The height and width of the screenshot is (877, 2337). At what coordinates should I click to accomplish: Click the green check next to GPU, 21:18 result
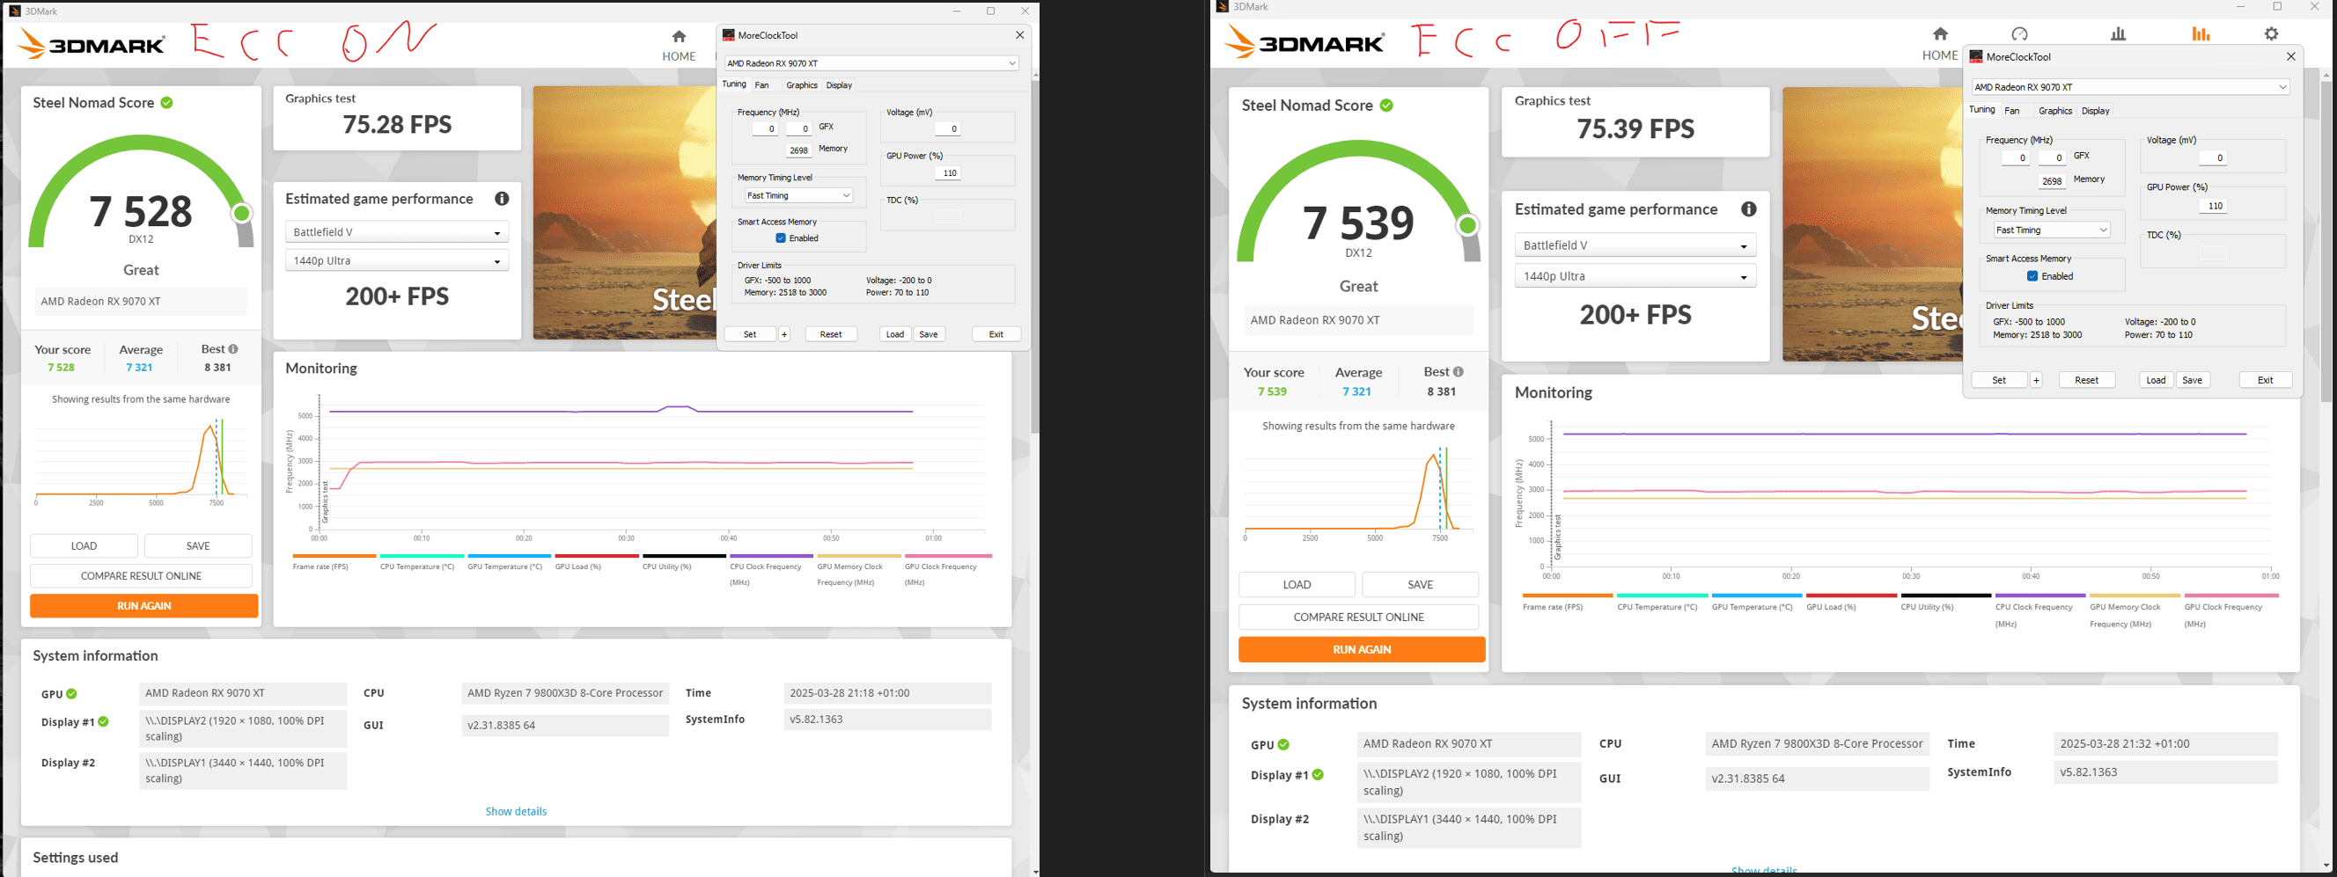(x=71, y=695)
